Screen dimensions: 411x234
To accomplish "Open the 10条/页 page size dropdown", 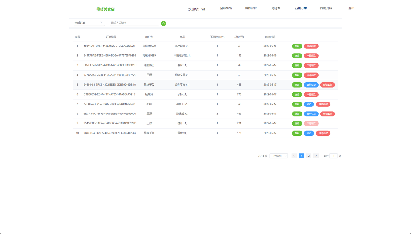I will [278, 155].
